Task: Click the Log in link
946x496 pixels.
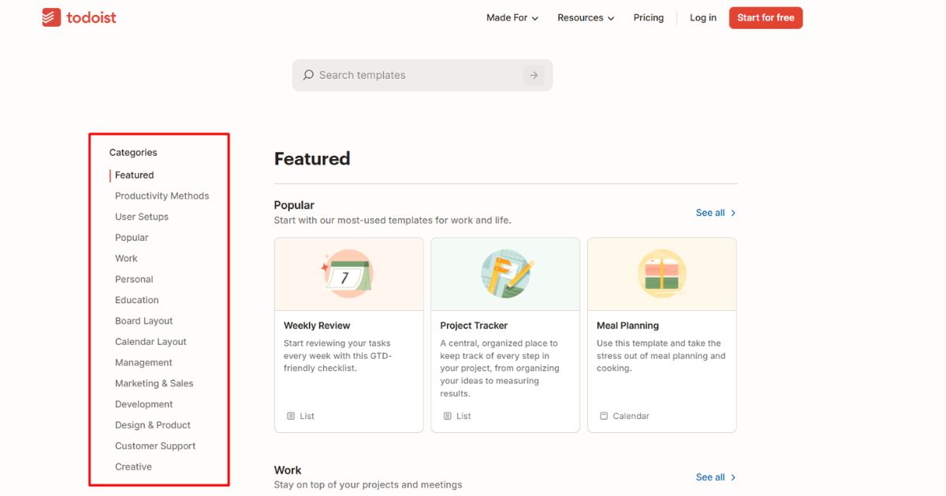Action: [703, 17]
